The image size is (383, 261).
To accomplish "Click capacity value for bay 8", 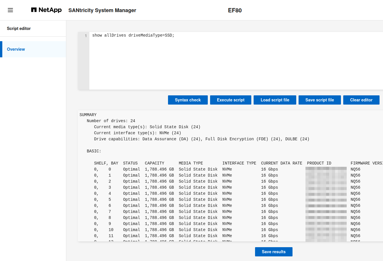I will point(159,217).
